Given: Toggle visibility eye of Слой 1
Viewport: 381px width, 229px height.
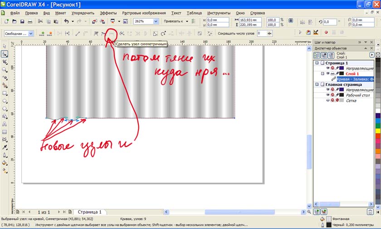Looking at the screenshot, I should [x=327, y=74].
